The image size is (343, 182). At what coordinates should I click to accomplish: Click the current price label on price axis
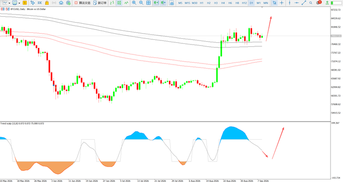click(x=336, y=36)
